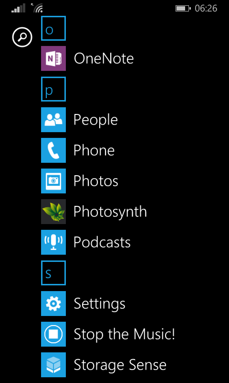Select the Phone label text
This screenshot has width=229, height=383.
pyautogui.click(x=94, y=150)
